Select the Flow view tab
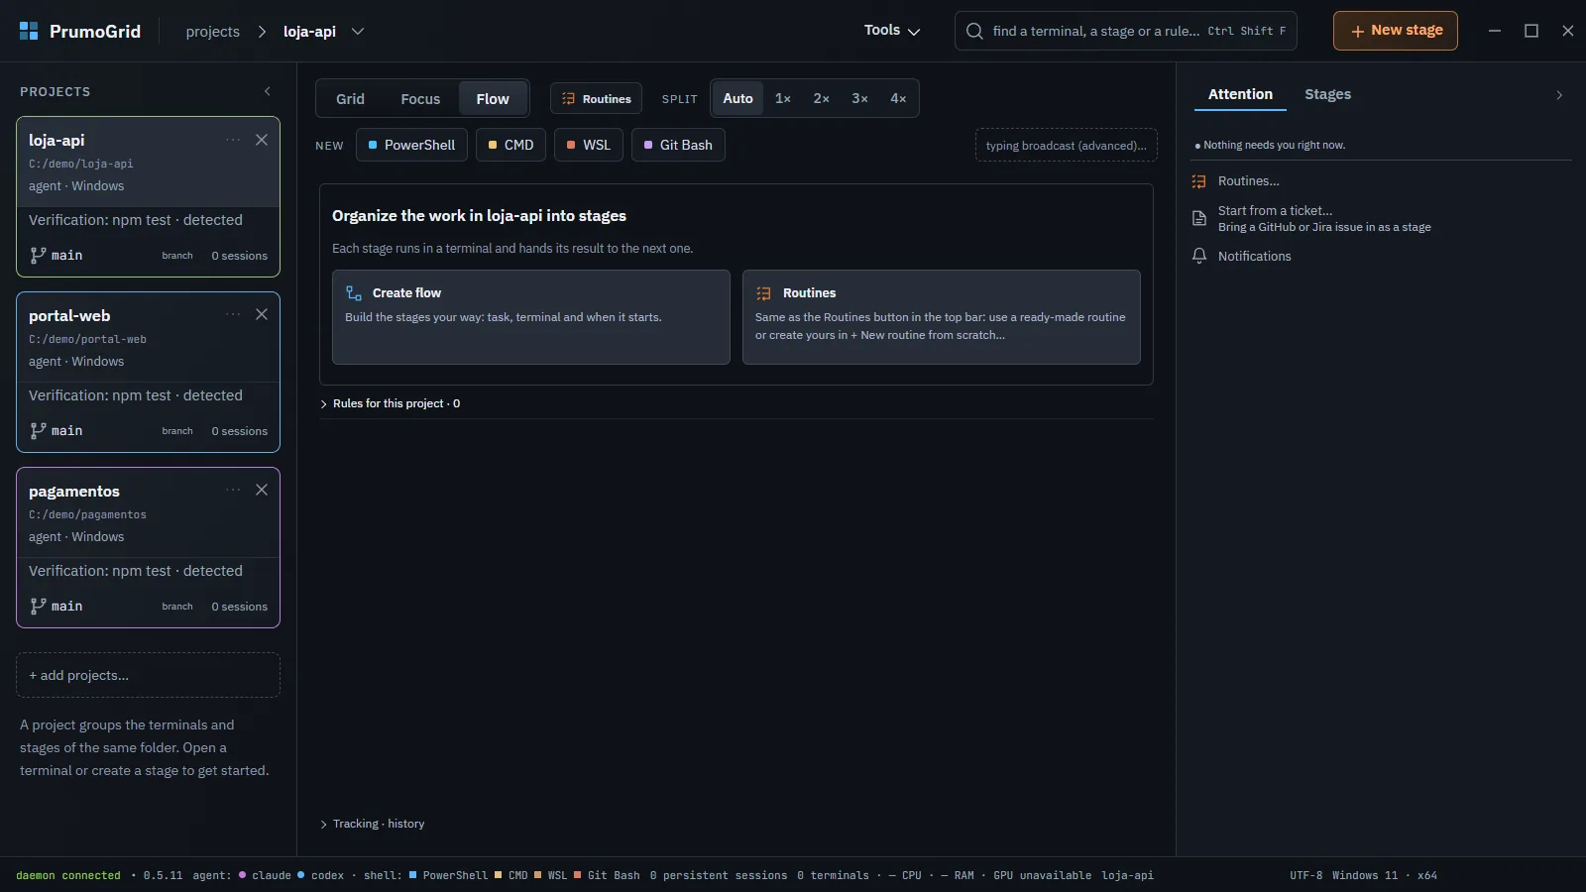 493,99
